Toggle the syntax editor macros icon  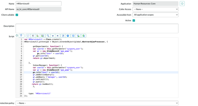click(22, 36)
